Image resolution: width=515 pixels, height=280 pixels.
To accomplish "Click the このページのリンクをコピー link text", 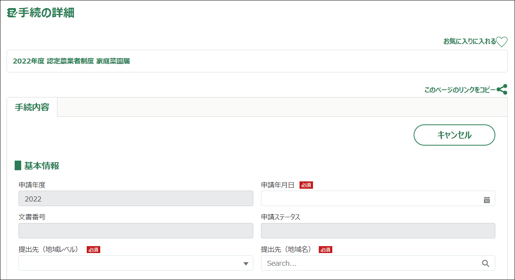I will click(x=459, y=90).
